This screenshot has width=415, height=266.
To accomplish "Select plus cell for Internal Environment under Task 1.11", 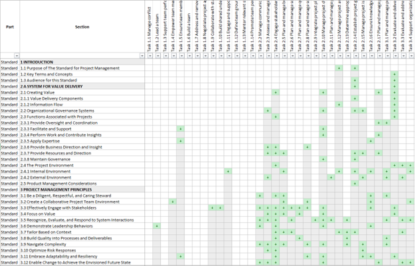I will tap(228, 171).
